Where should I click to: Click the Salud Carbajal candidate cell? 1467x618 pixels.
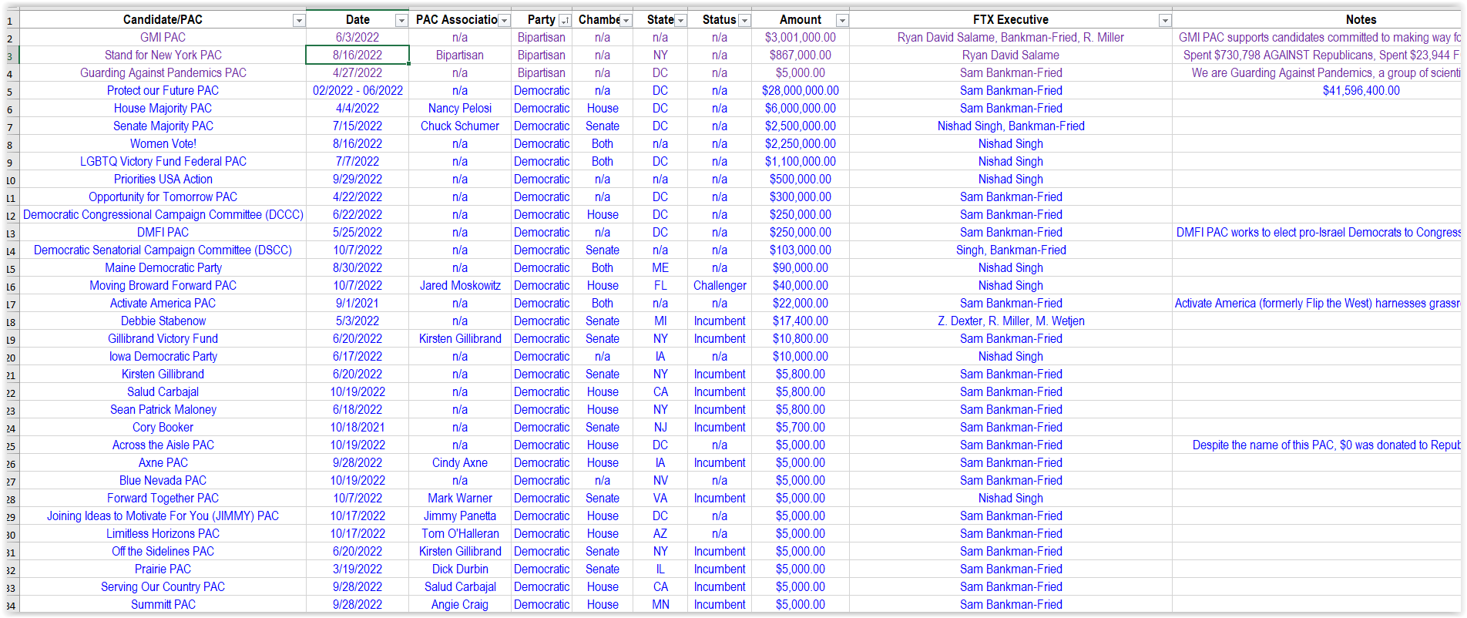coord(163,392)
